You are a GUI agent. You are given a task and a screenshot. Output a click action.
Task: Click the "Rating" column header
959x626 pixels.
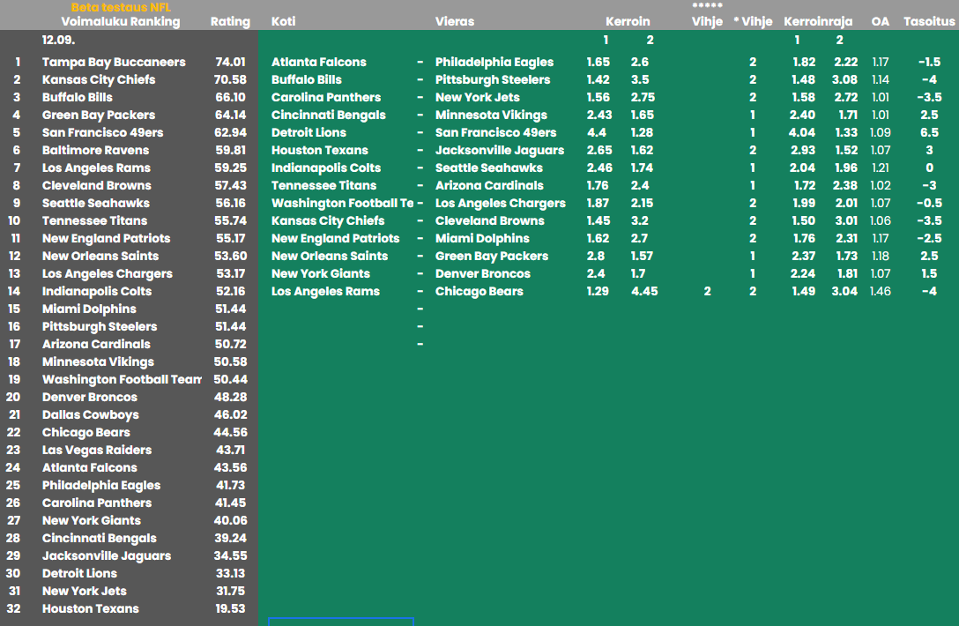click(230, 21)
